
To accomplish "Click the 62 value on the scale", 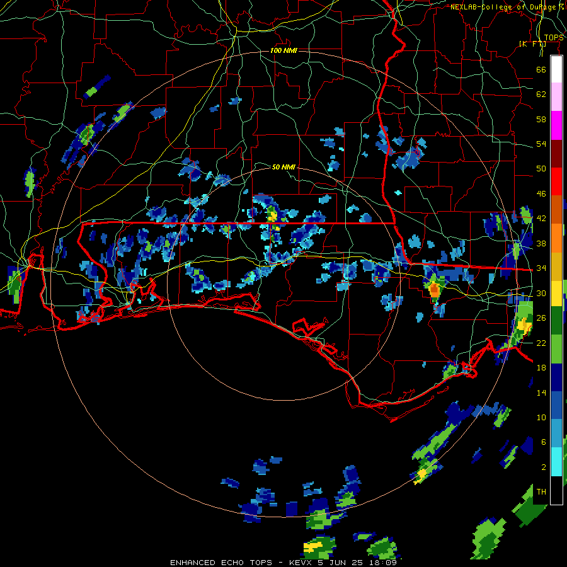I will pos(541,94).
